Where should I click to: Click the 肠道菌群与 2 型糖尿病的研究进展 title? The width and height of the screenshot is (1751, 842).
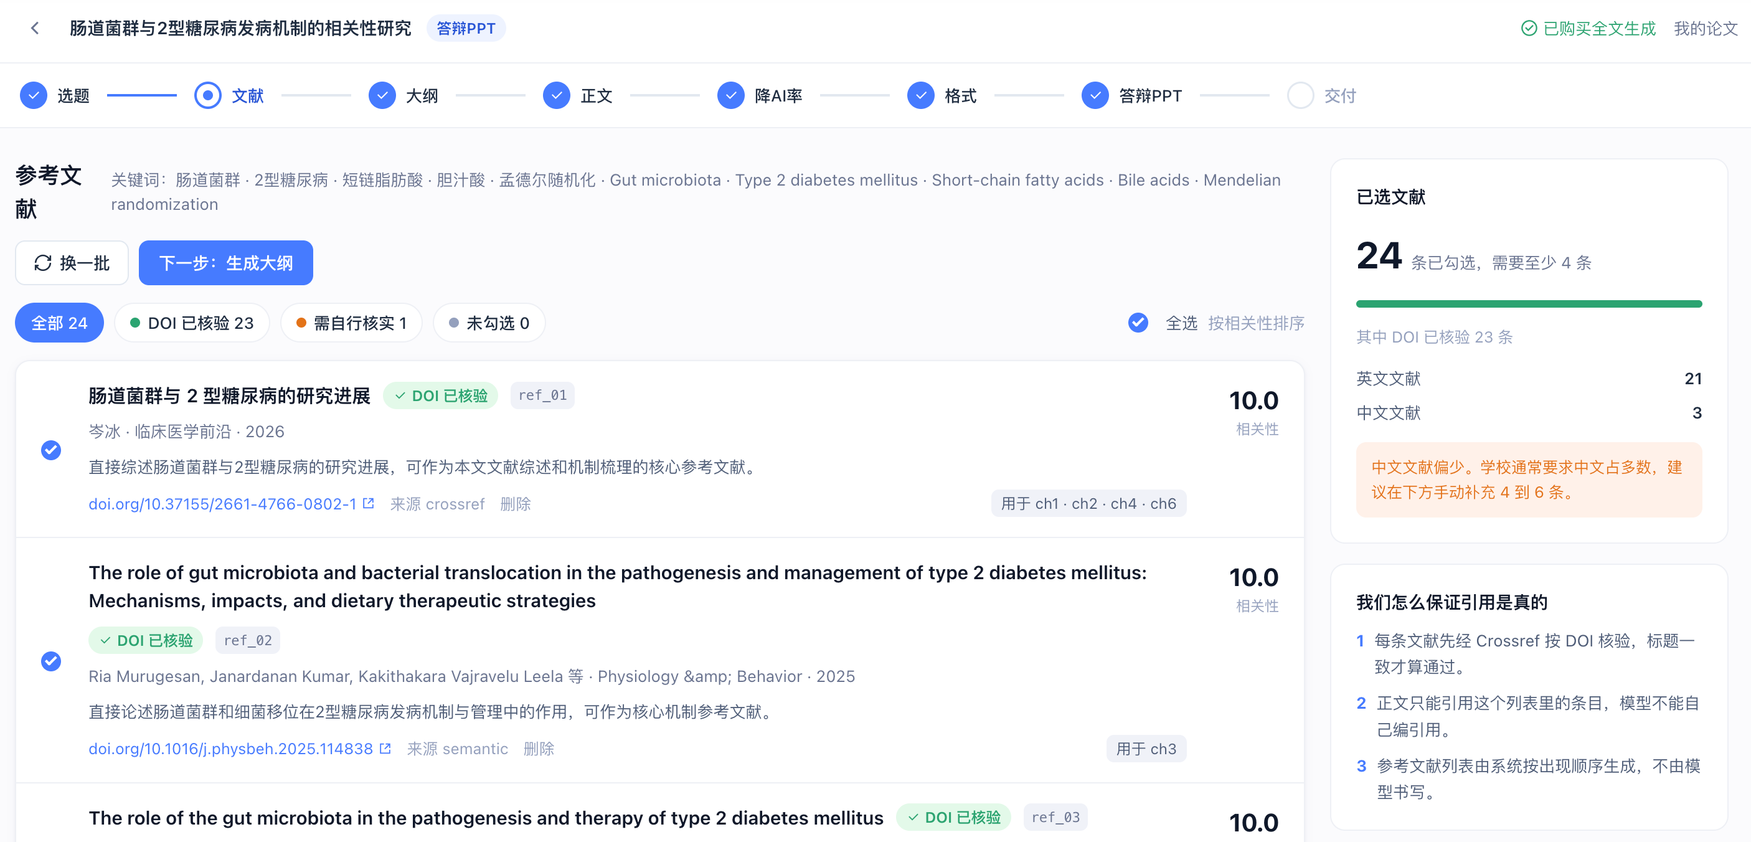click(229, 395)
